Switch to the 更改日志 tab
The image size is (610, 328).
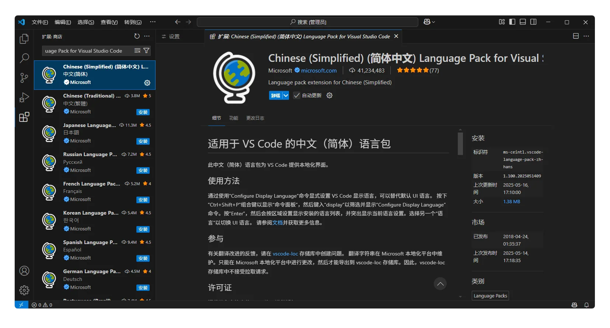255,118
